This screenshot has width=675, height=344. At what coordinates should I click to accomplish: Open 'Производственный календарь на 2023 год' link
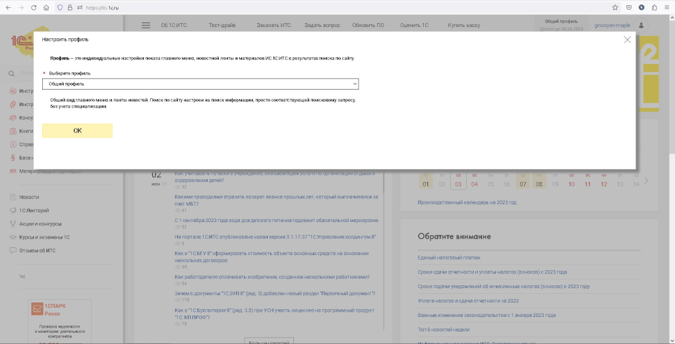click(x=467, y=202)
